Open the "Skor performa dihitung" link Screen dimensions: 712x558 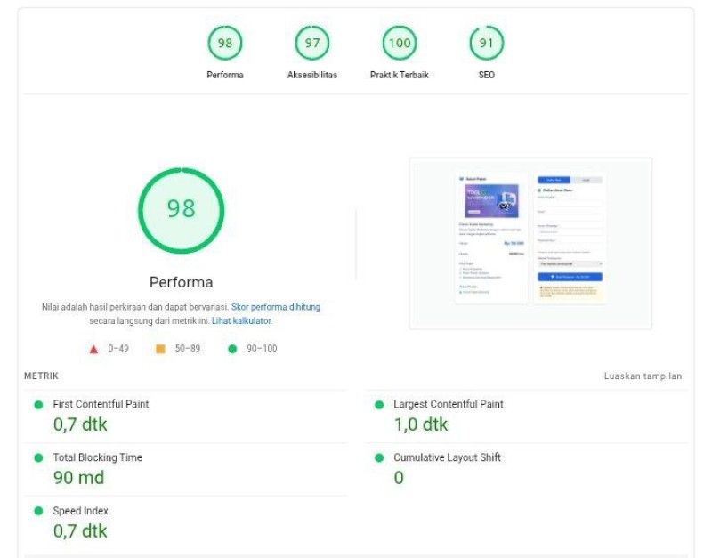[x=276, y=307]
